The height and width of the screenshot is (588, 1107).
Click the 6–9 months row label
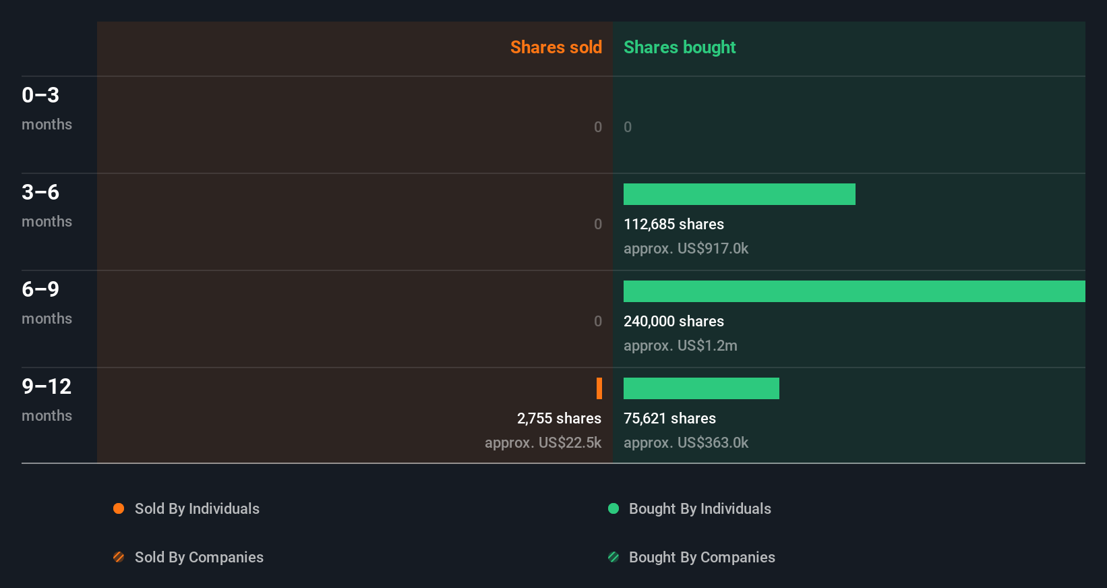point(47,302)
